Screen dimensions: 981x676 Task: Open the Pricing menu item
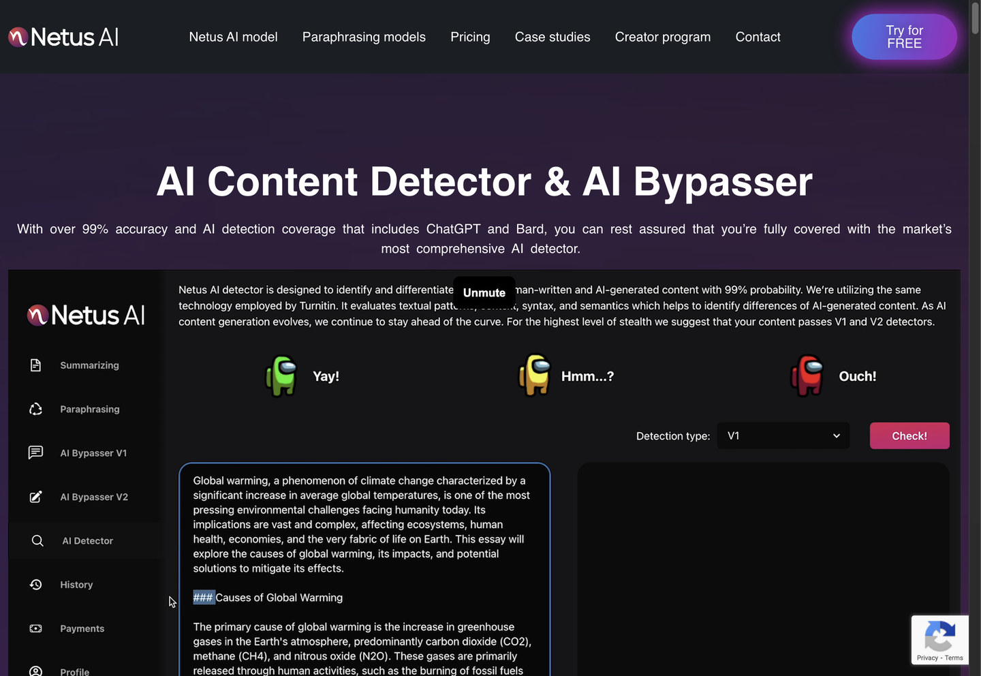(x=470, y=37)
